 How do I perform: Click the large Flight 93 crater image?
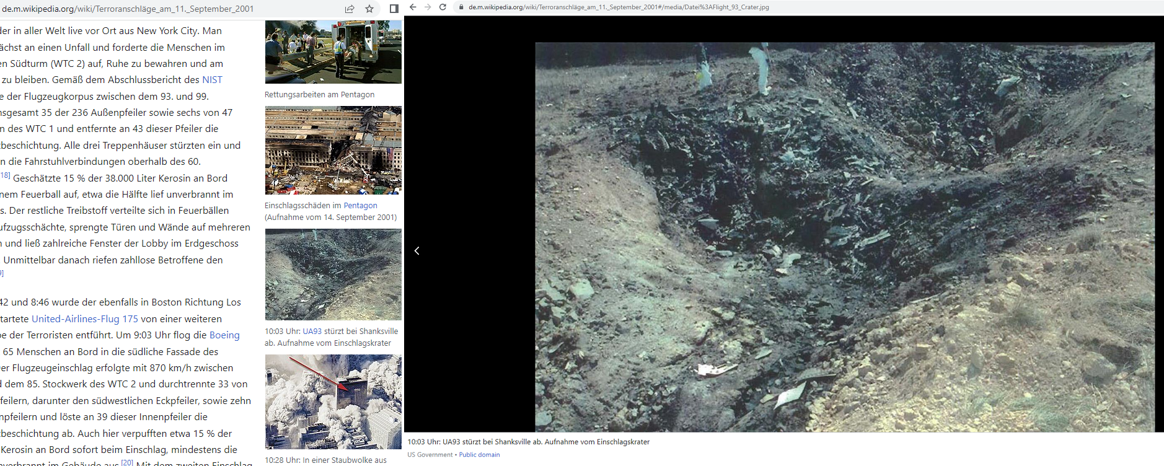(x=845, y=237)
